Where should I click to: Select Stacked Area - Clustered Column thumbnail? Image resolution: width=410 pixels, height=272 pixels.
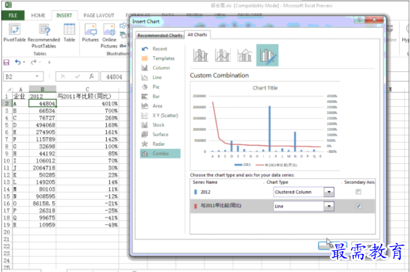point(244,55)
